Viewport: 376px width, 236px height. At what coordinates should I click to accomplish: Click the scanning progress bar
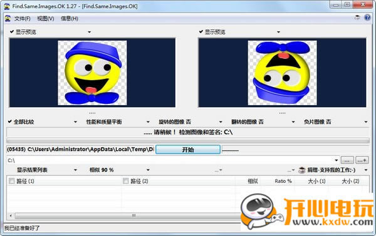(x=188, y=140)
